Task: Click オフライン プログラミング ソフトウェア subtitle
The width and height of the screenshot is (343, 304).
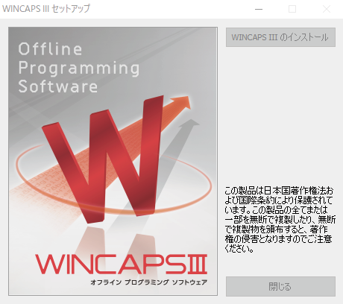Action: tap(148, 282)
